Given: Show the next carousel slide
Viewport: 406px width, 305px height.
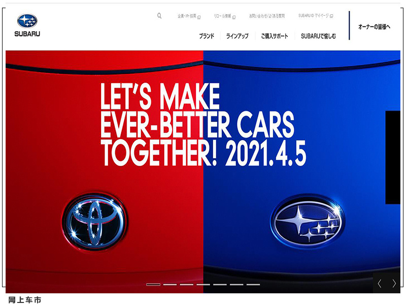Looking at the screenshot, I should tap(394, 284).
